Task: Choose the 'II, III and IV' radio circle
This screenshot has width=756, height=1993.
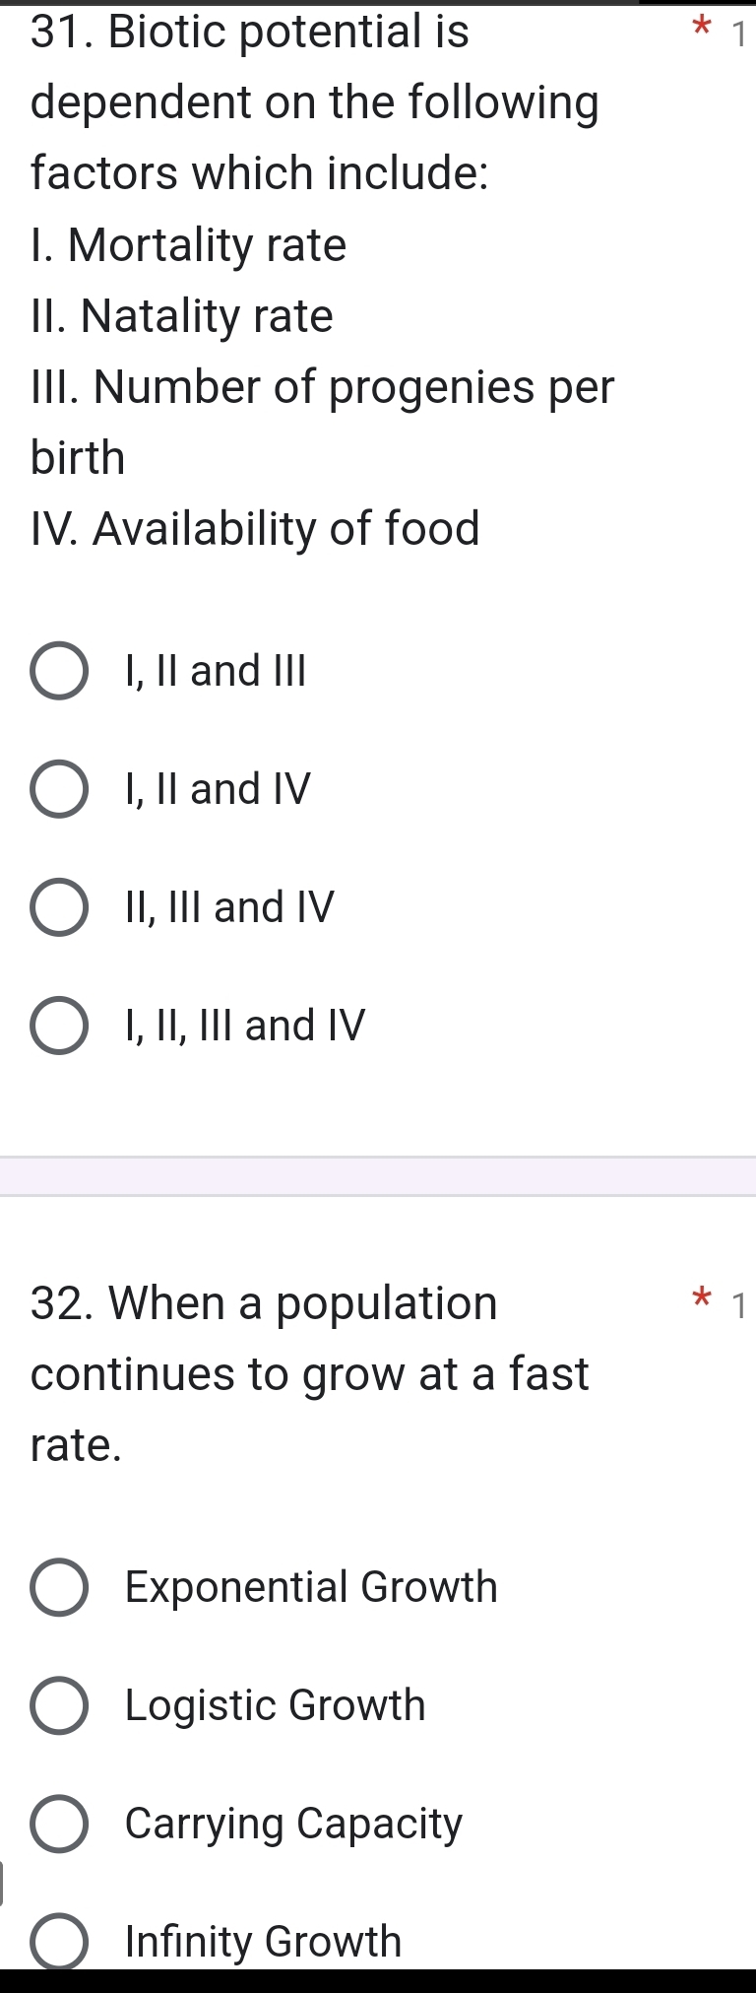Action: click(x=59, y=907)
